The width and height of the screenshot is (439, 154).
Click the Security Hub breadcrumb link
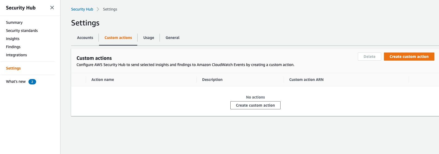82,9
